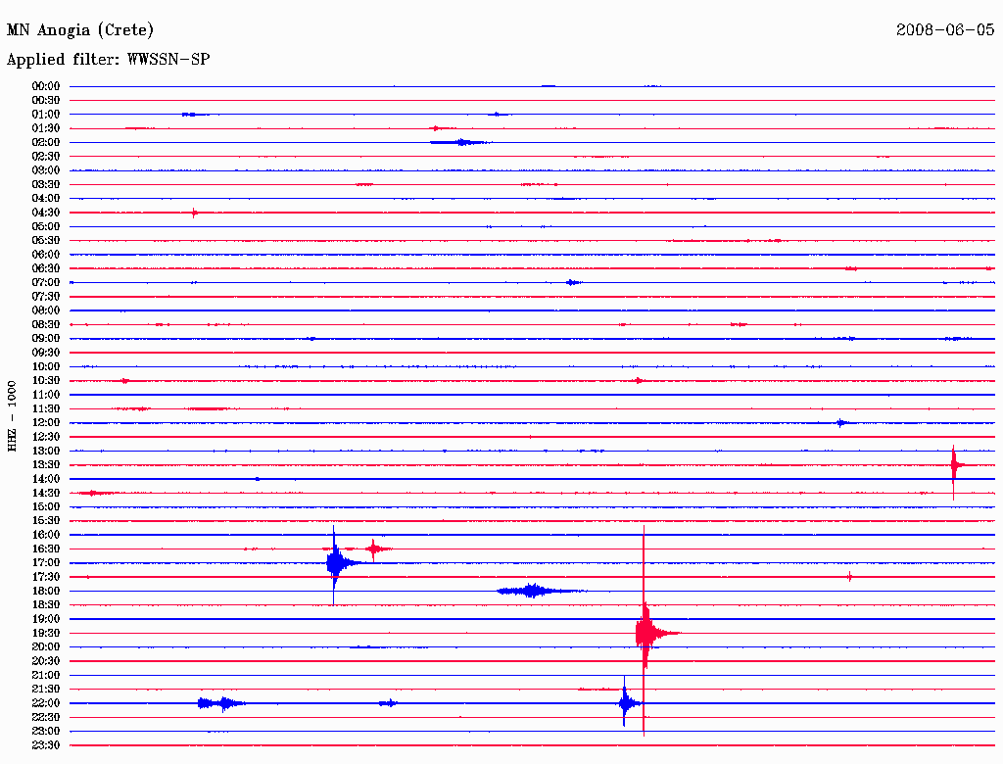Click the '03:00' time label

pos(46,170)
